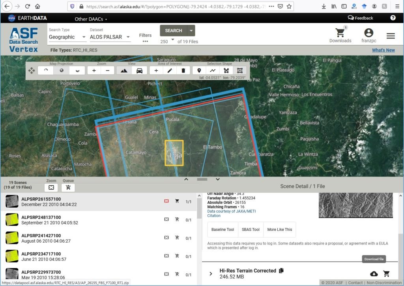
Task: Switch to the box selection shape
Action: click(239, 71)
